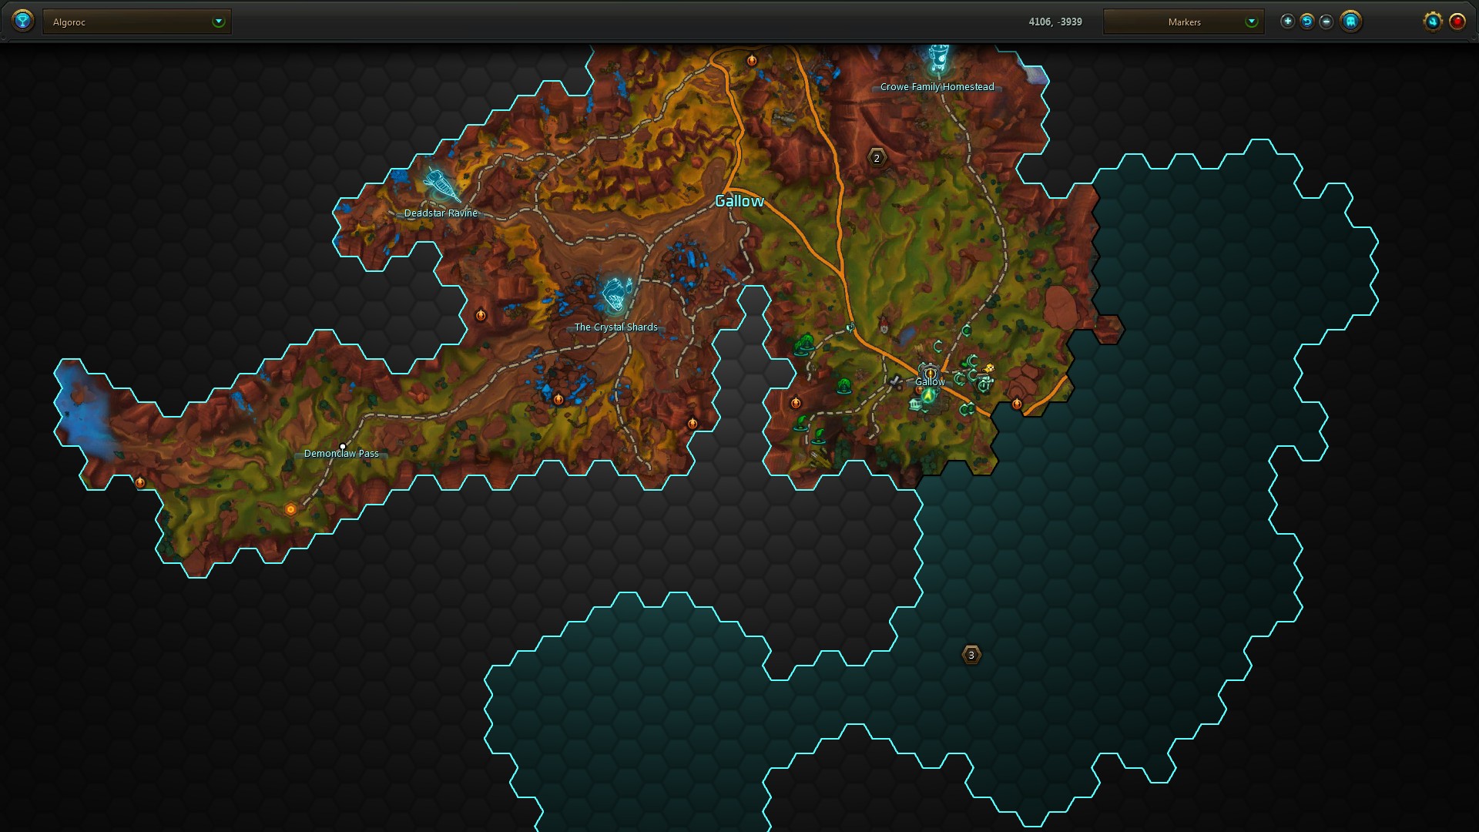Click the skull creature marker north of Gallow
The height and width of the screenshot is (832, 1479).
tap(884, 324)
